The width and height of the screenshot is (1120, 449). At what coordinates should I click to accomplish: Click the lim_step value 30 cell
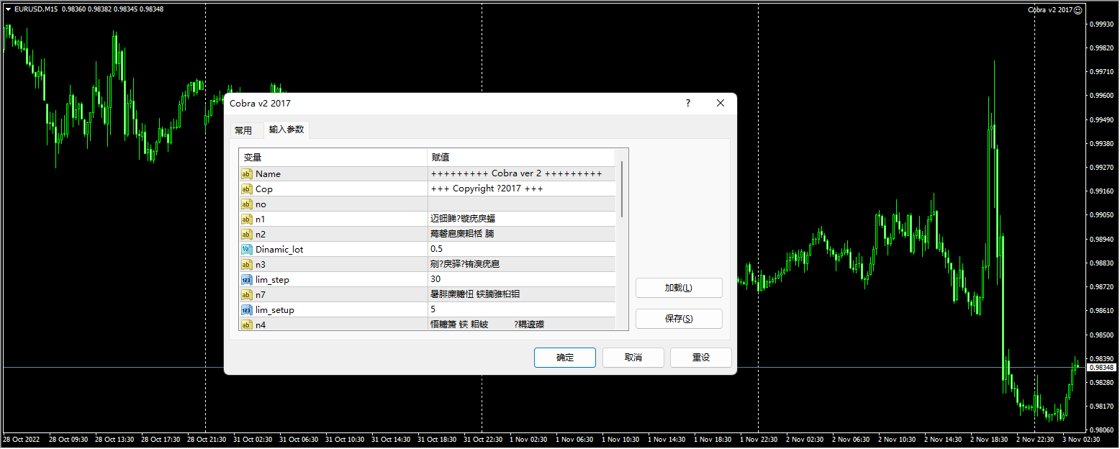[x=521, y=280]
